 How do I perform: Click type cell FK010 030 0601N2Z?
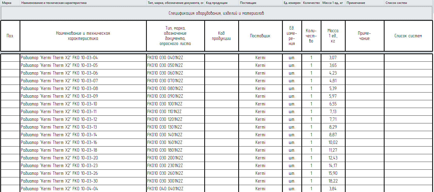[x=176, y=73]
